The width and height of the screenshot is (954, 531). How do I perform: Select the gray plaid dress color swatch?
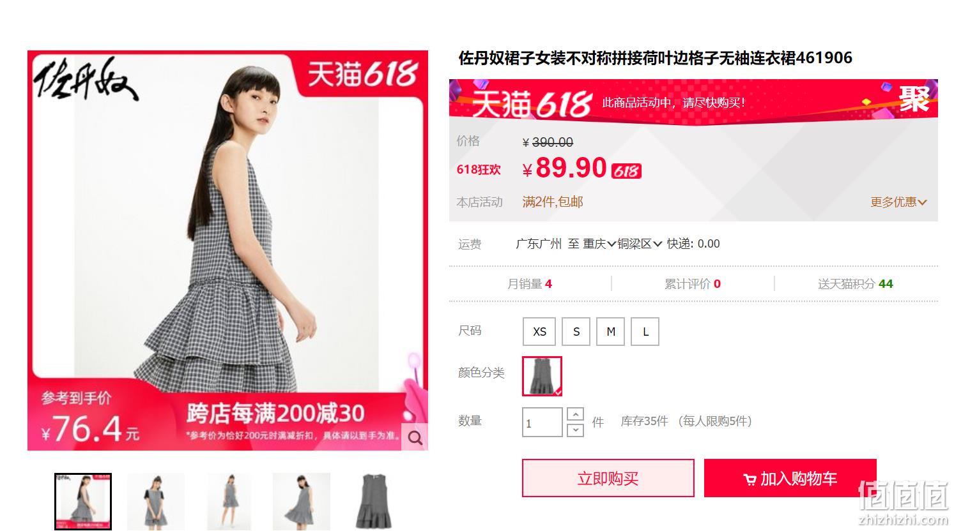[x=542, y=377]
